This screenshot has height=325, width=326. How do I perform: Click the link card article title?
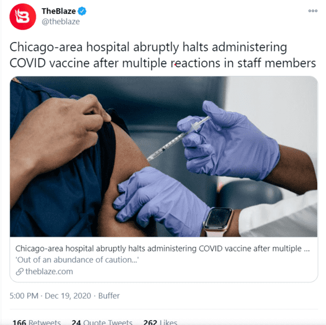162,249
